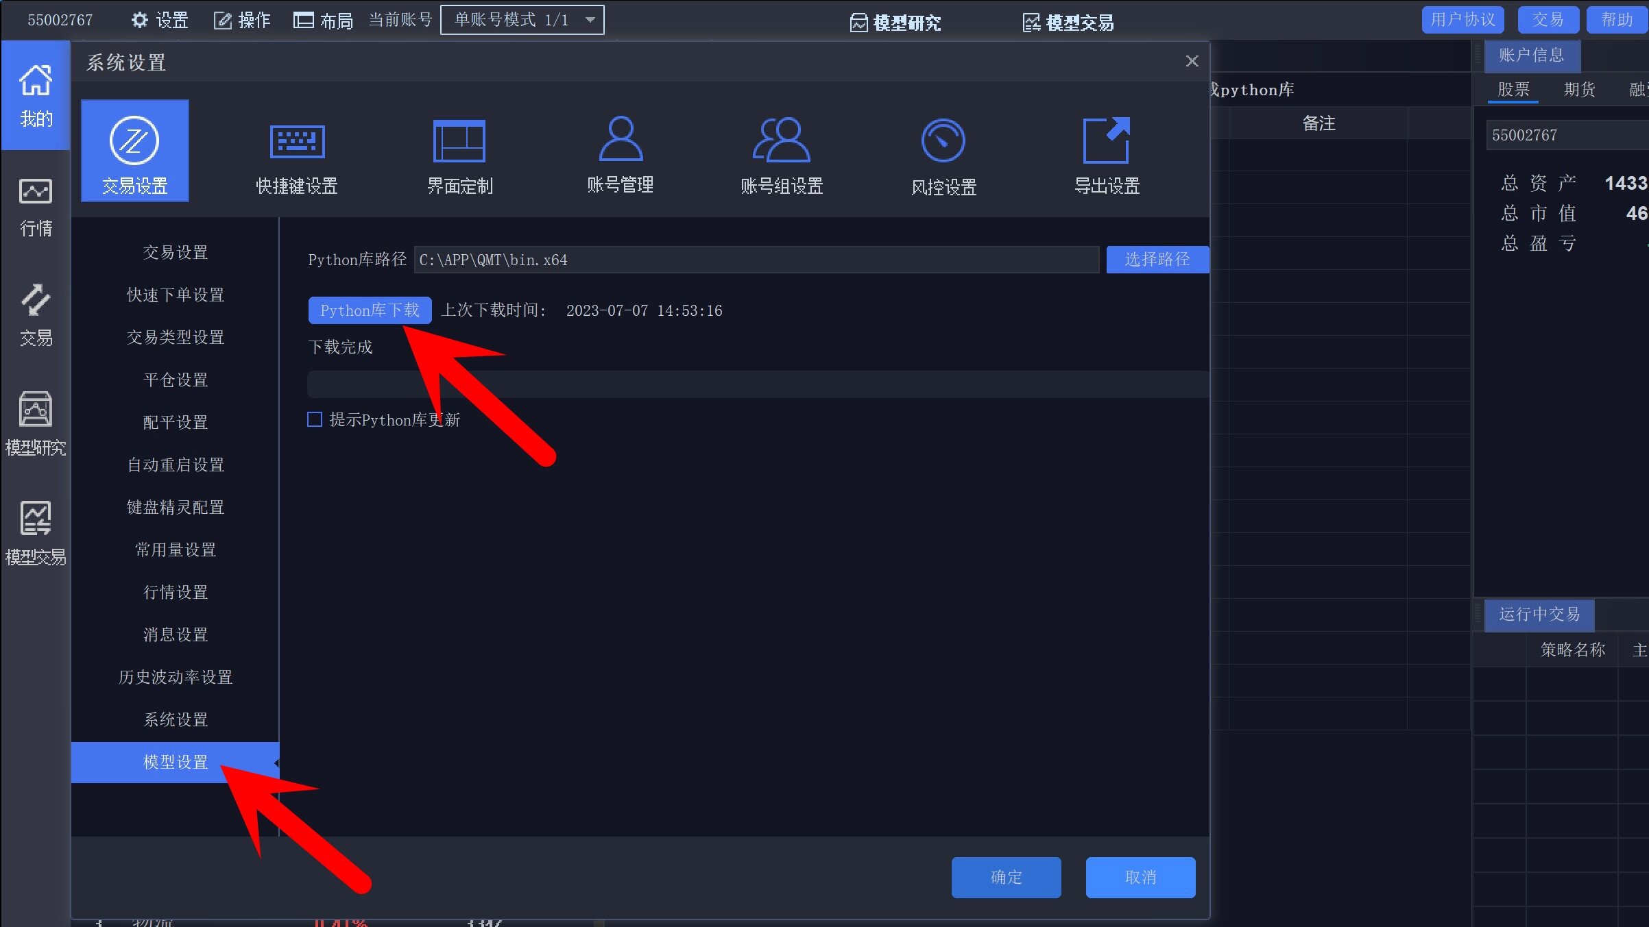Switch to the 期货 futures tab
Screen dimensions: 1649x927
tap(1578, 90)
